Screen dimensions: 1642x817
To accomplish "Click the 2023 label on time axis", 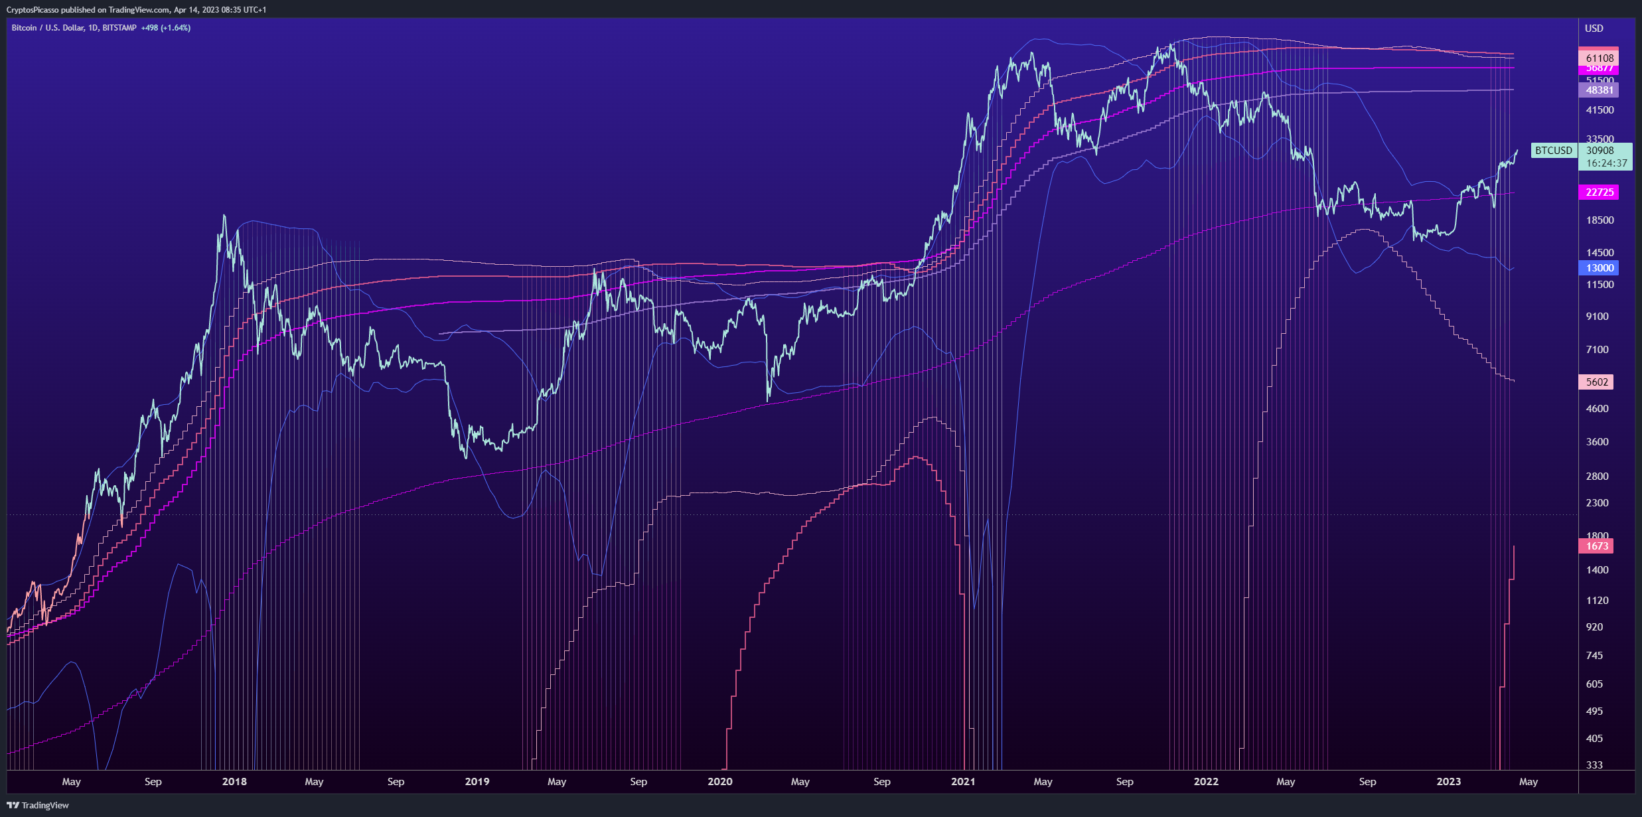I will 1449,782.
